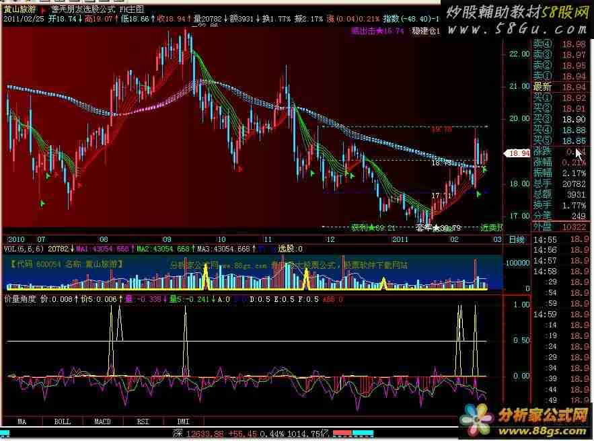This screenshot has width=594, height=441.
Task: Click the 日线 period label
Action: click(517, 239)
